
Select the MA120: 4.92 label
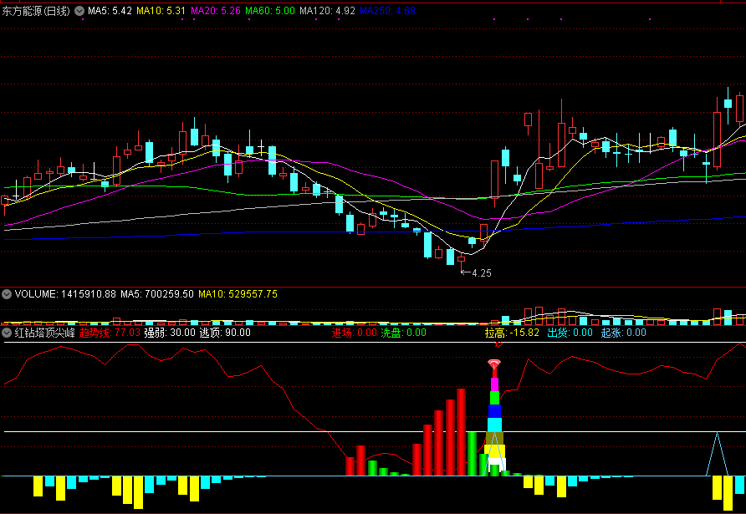point(327,11)
